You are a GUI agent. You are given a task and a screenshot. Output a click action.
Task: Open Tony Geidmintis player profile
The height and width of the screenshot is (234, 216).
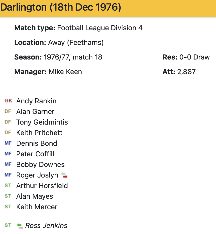(42, 122)
